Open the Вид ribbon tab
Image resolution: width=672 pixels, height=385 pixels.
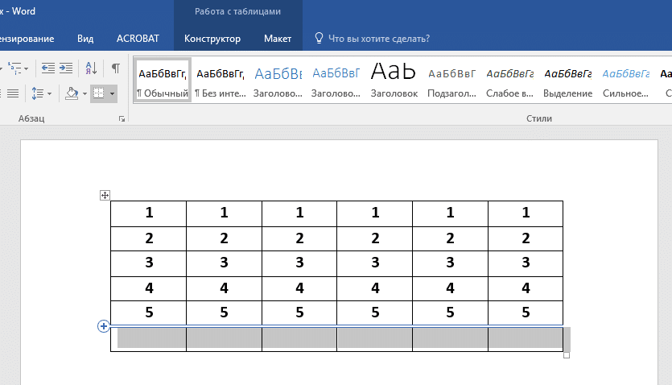tap(85, 38)
